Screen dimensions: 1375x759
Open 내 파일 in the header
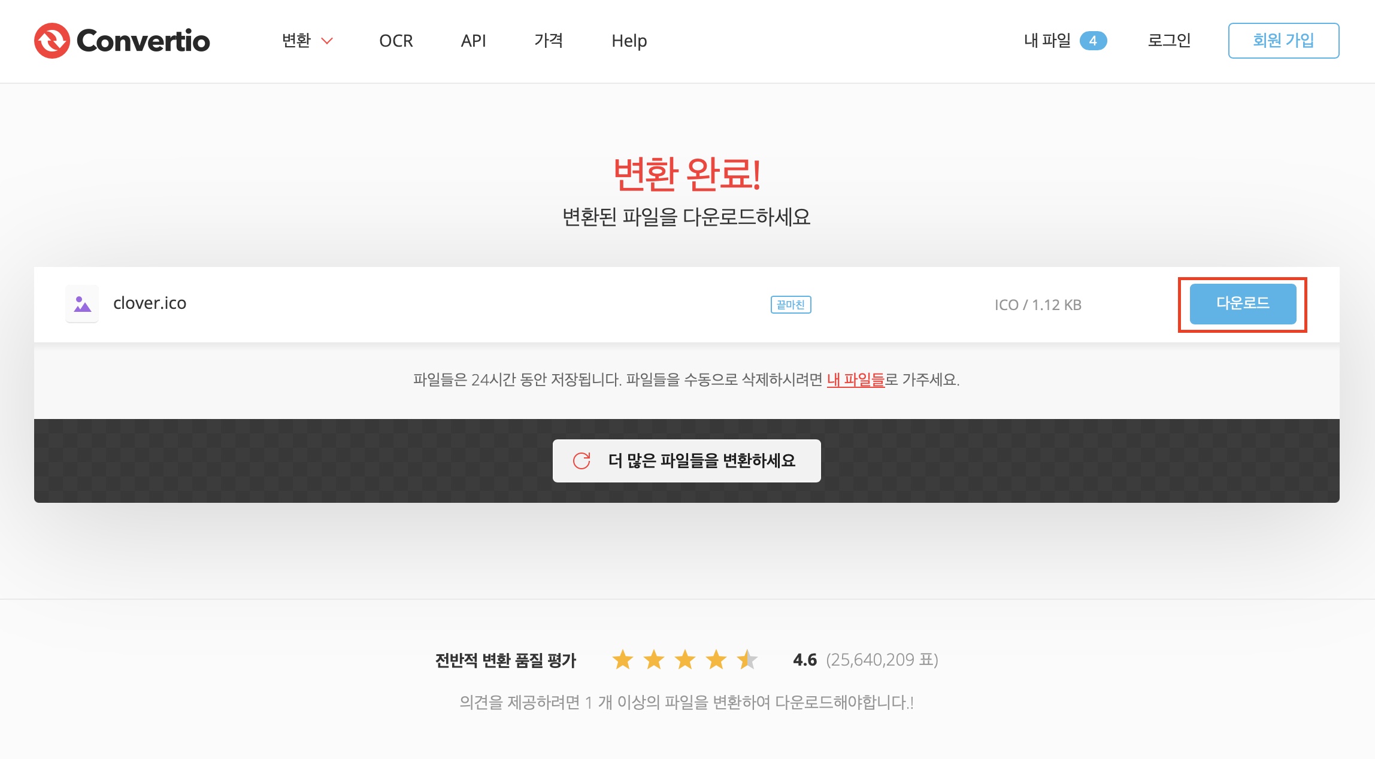tap(1047, 41)
